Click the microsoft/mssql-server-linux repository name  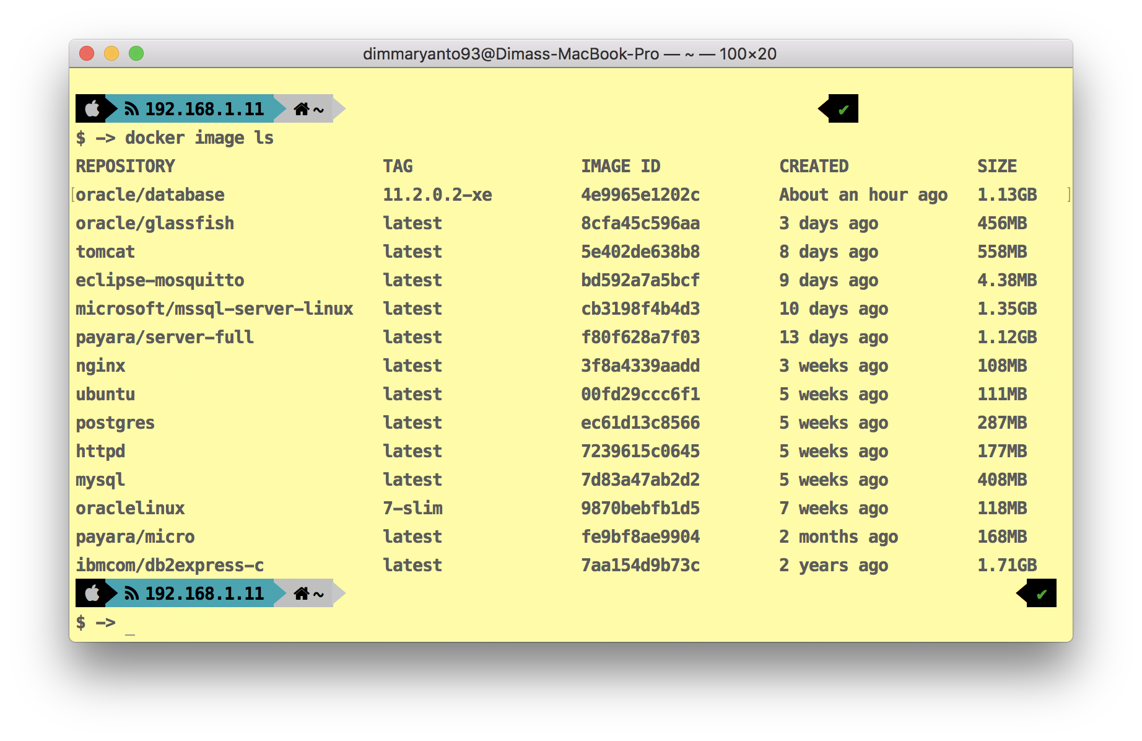coord(214,309)
